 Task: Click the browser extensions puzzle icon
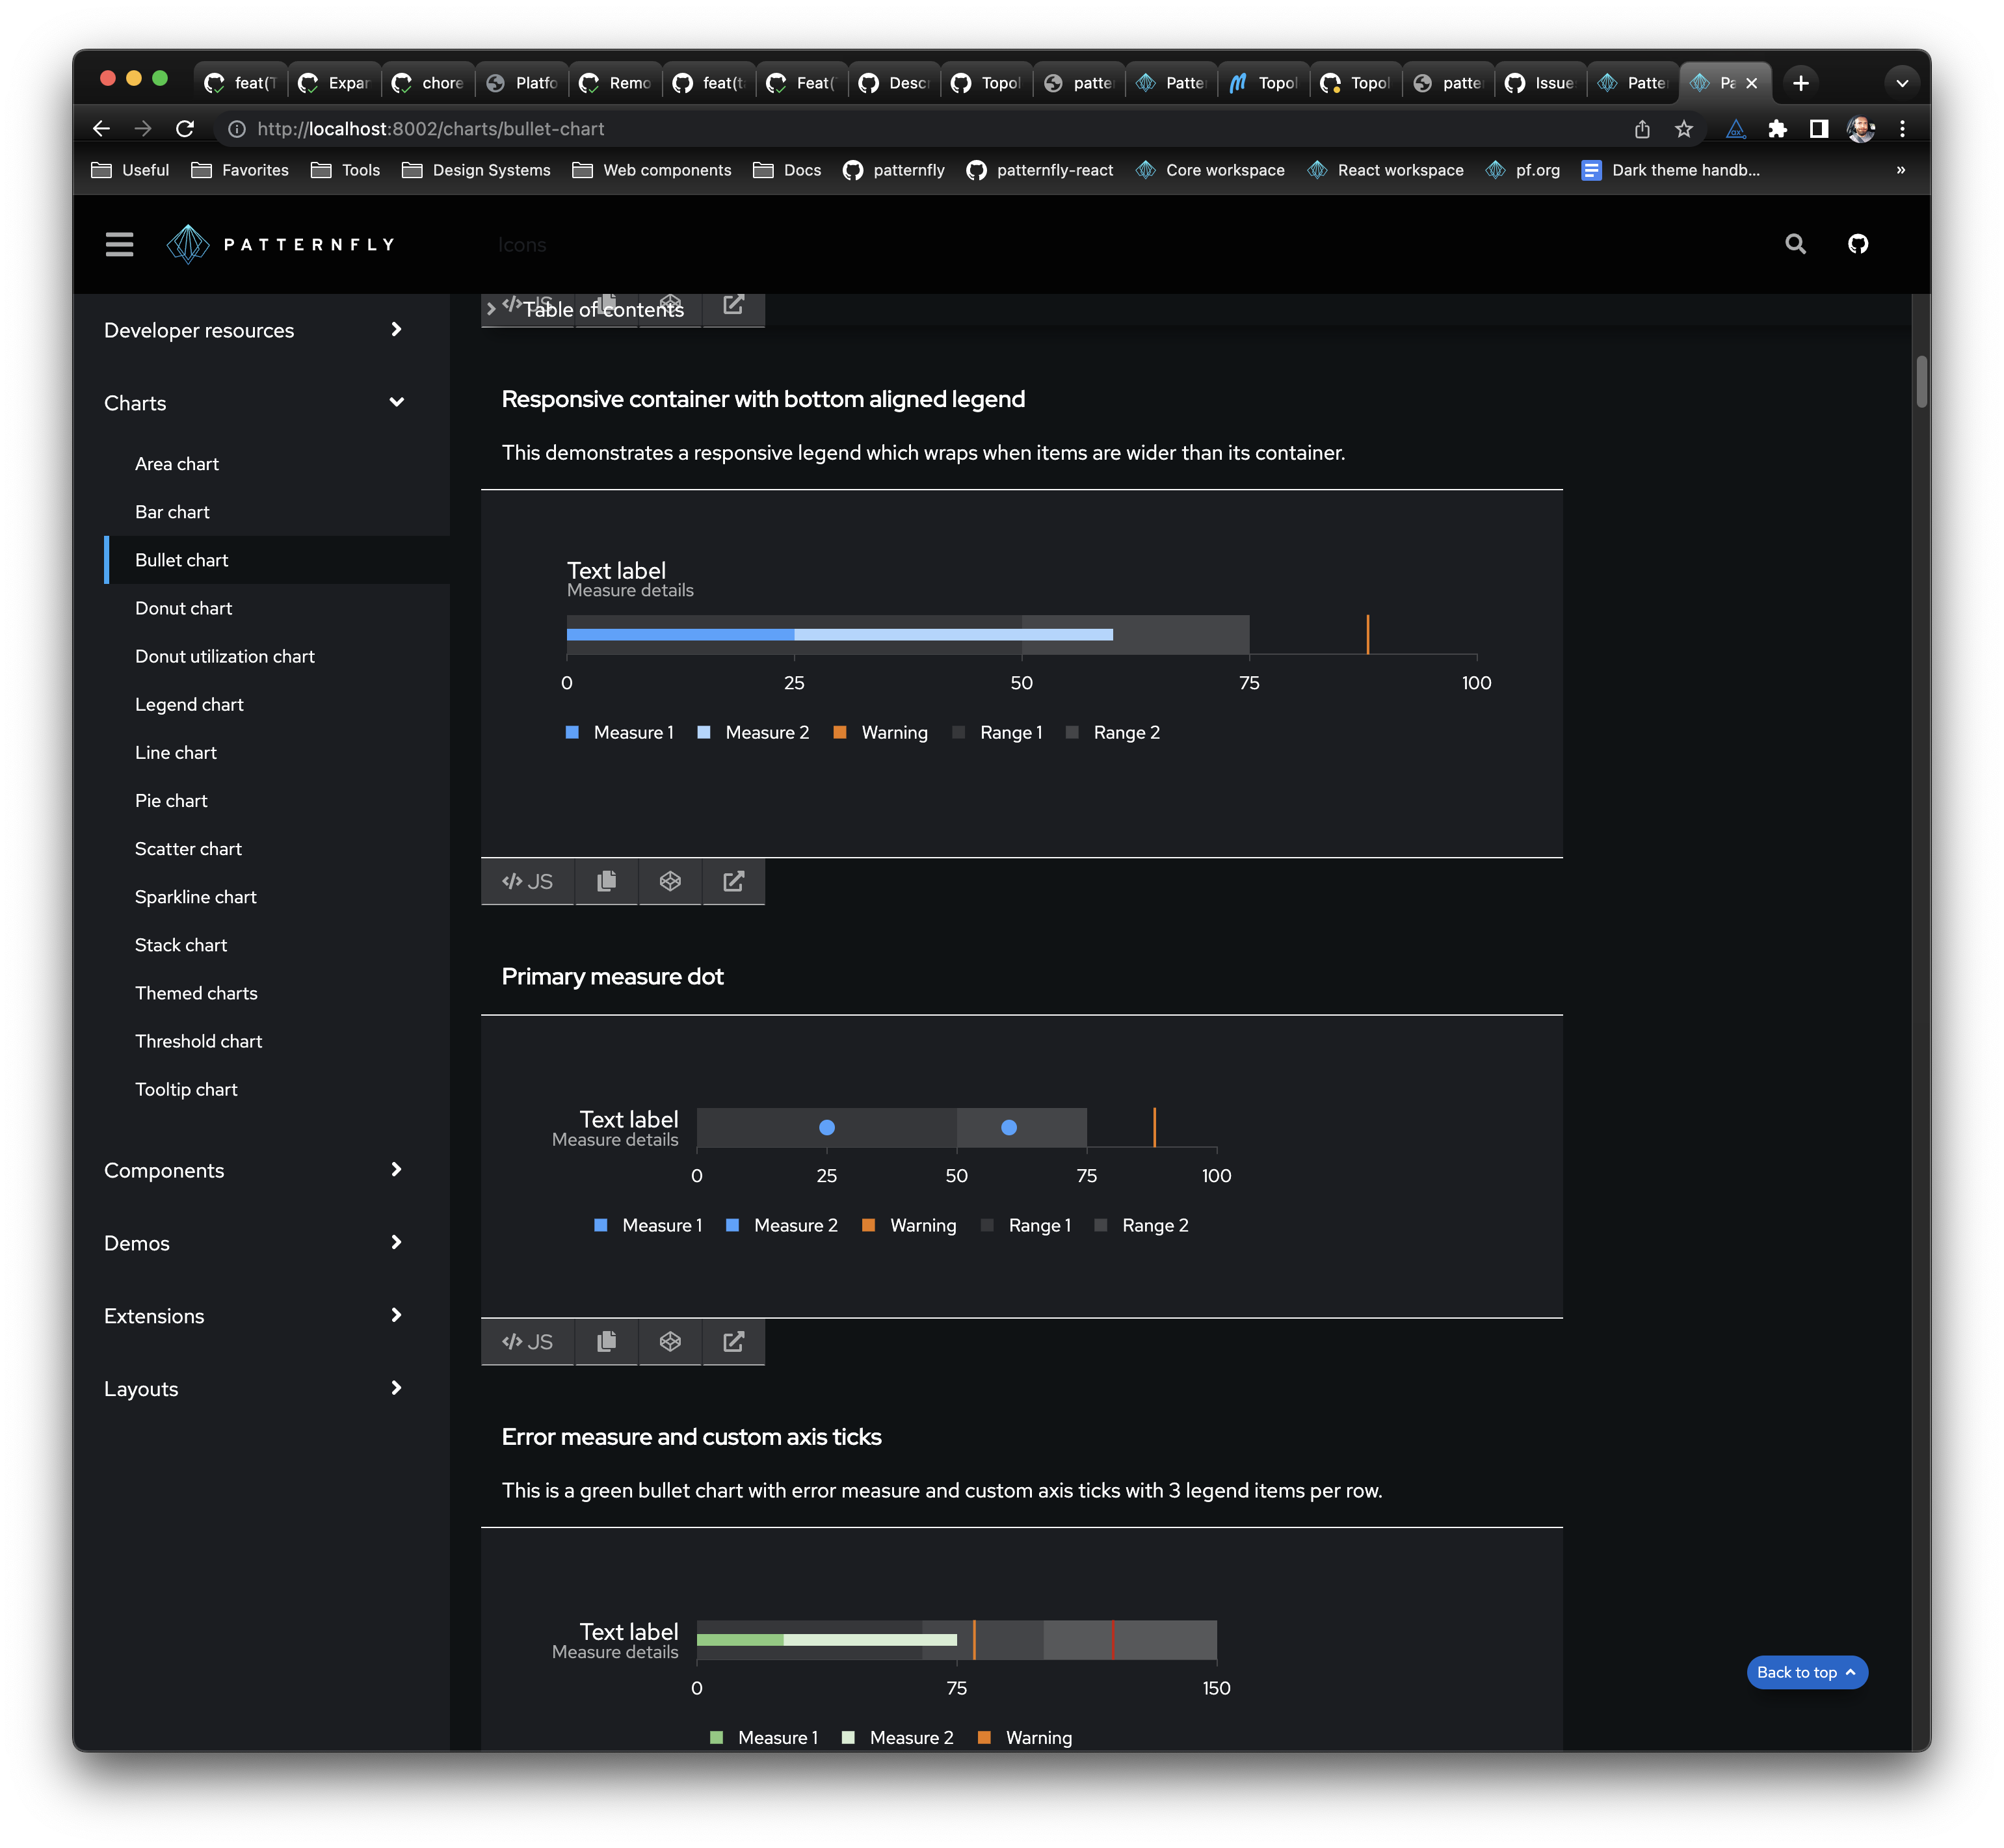pos(1777,129)
